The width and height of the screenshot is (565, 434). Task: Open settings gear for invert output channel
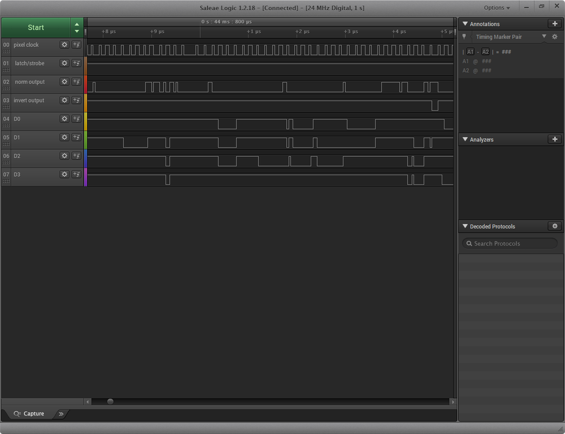point(65,100)
